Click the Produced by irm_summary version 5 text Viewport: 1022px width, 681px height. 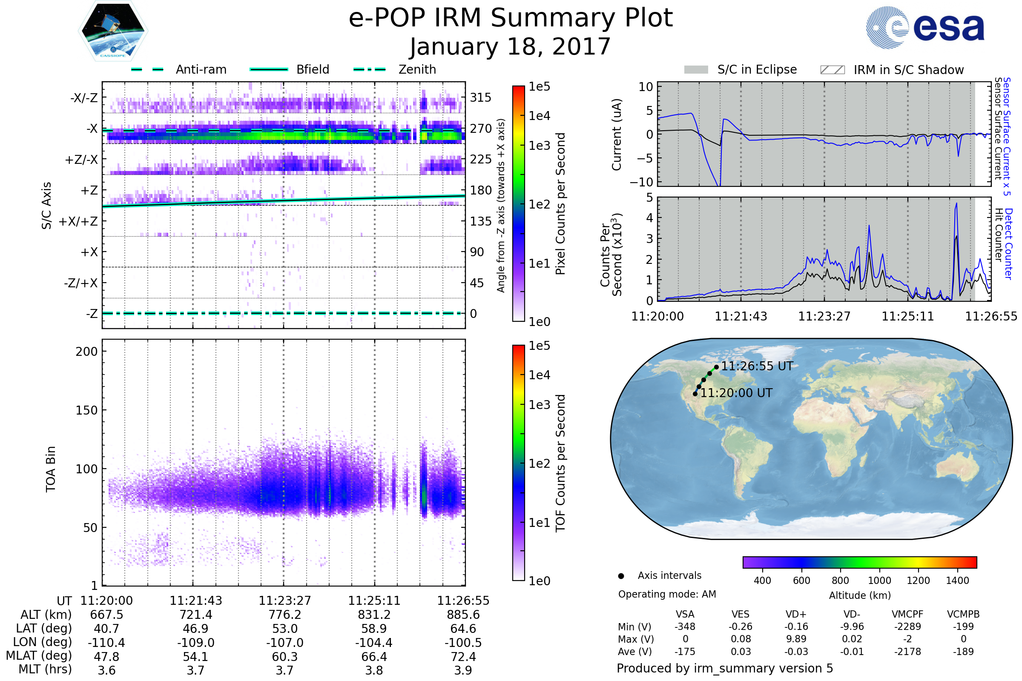point(724,668)
